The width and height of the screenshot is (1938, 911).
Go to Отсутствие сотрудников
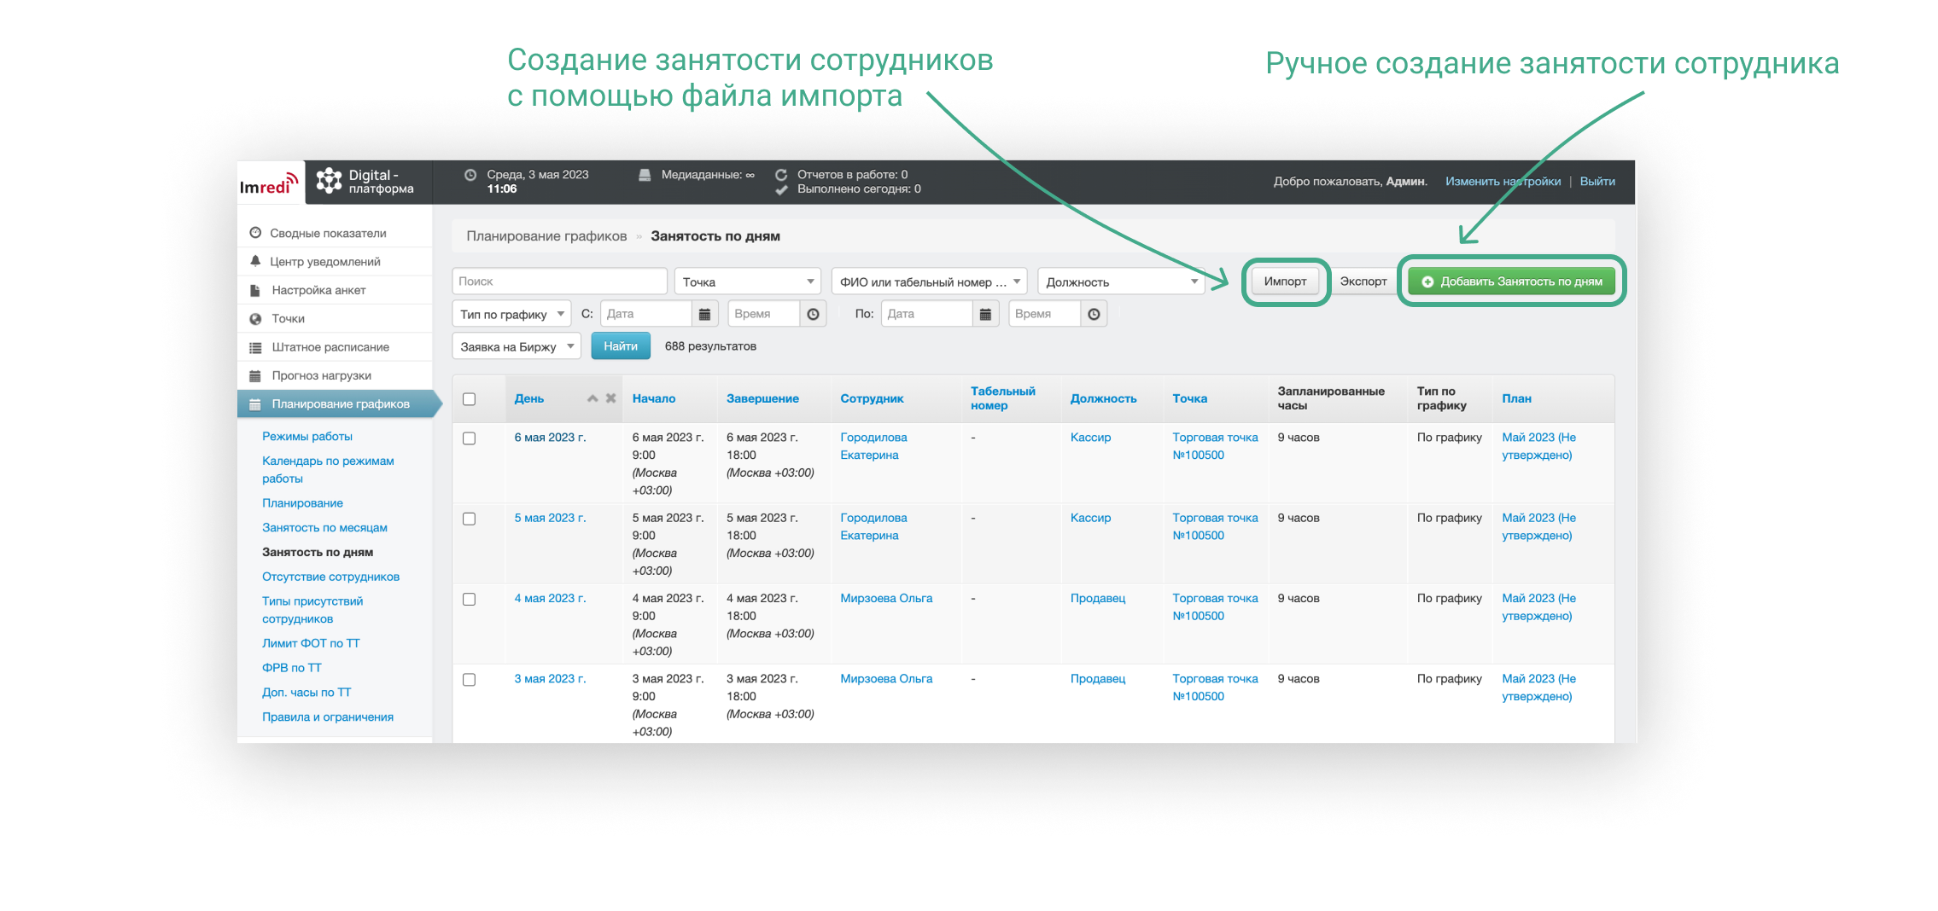(x=330, y=577)
